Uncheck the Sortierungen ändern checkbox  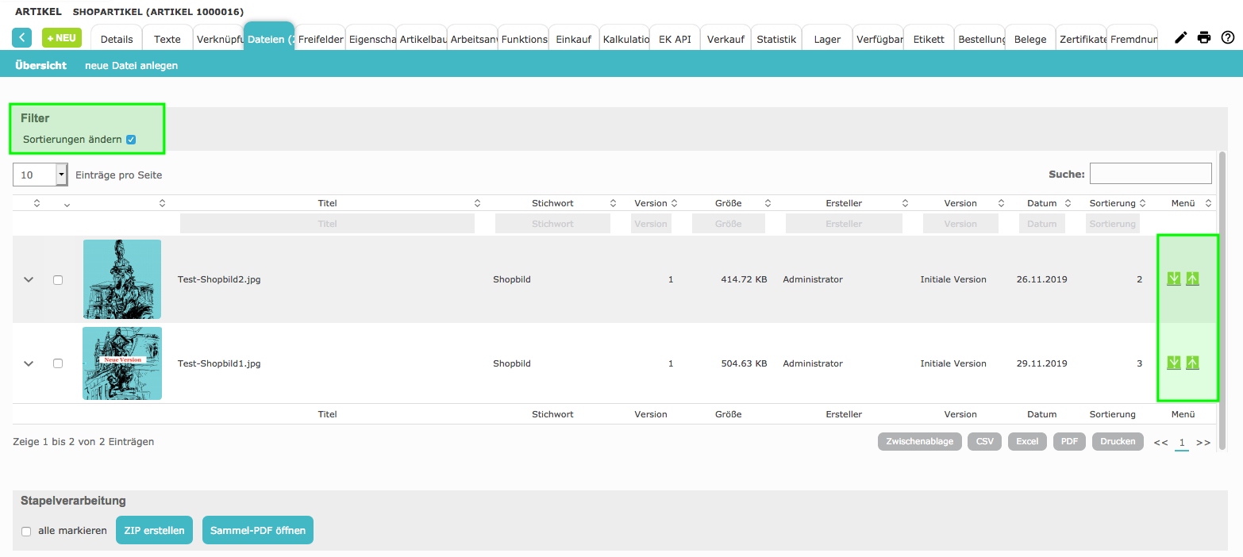coord(131,140)
